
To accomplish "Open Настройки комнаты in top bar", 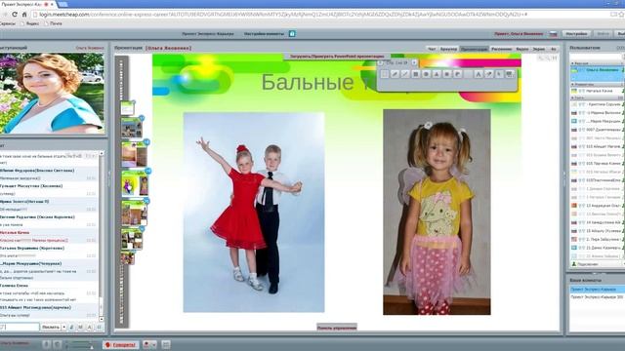I will pos(265,34).
